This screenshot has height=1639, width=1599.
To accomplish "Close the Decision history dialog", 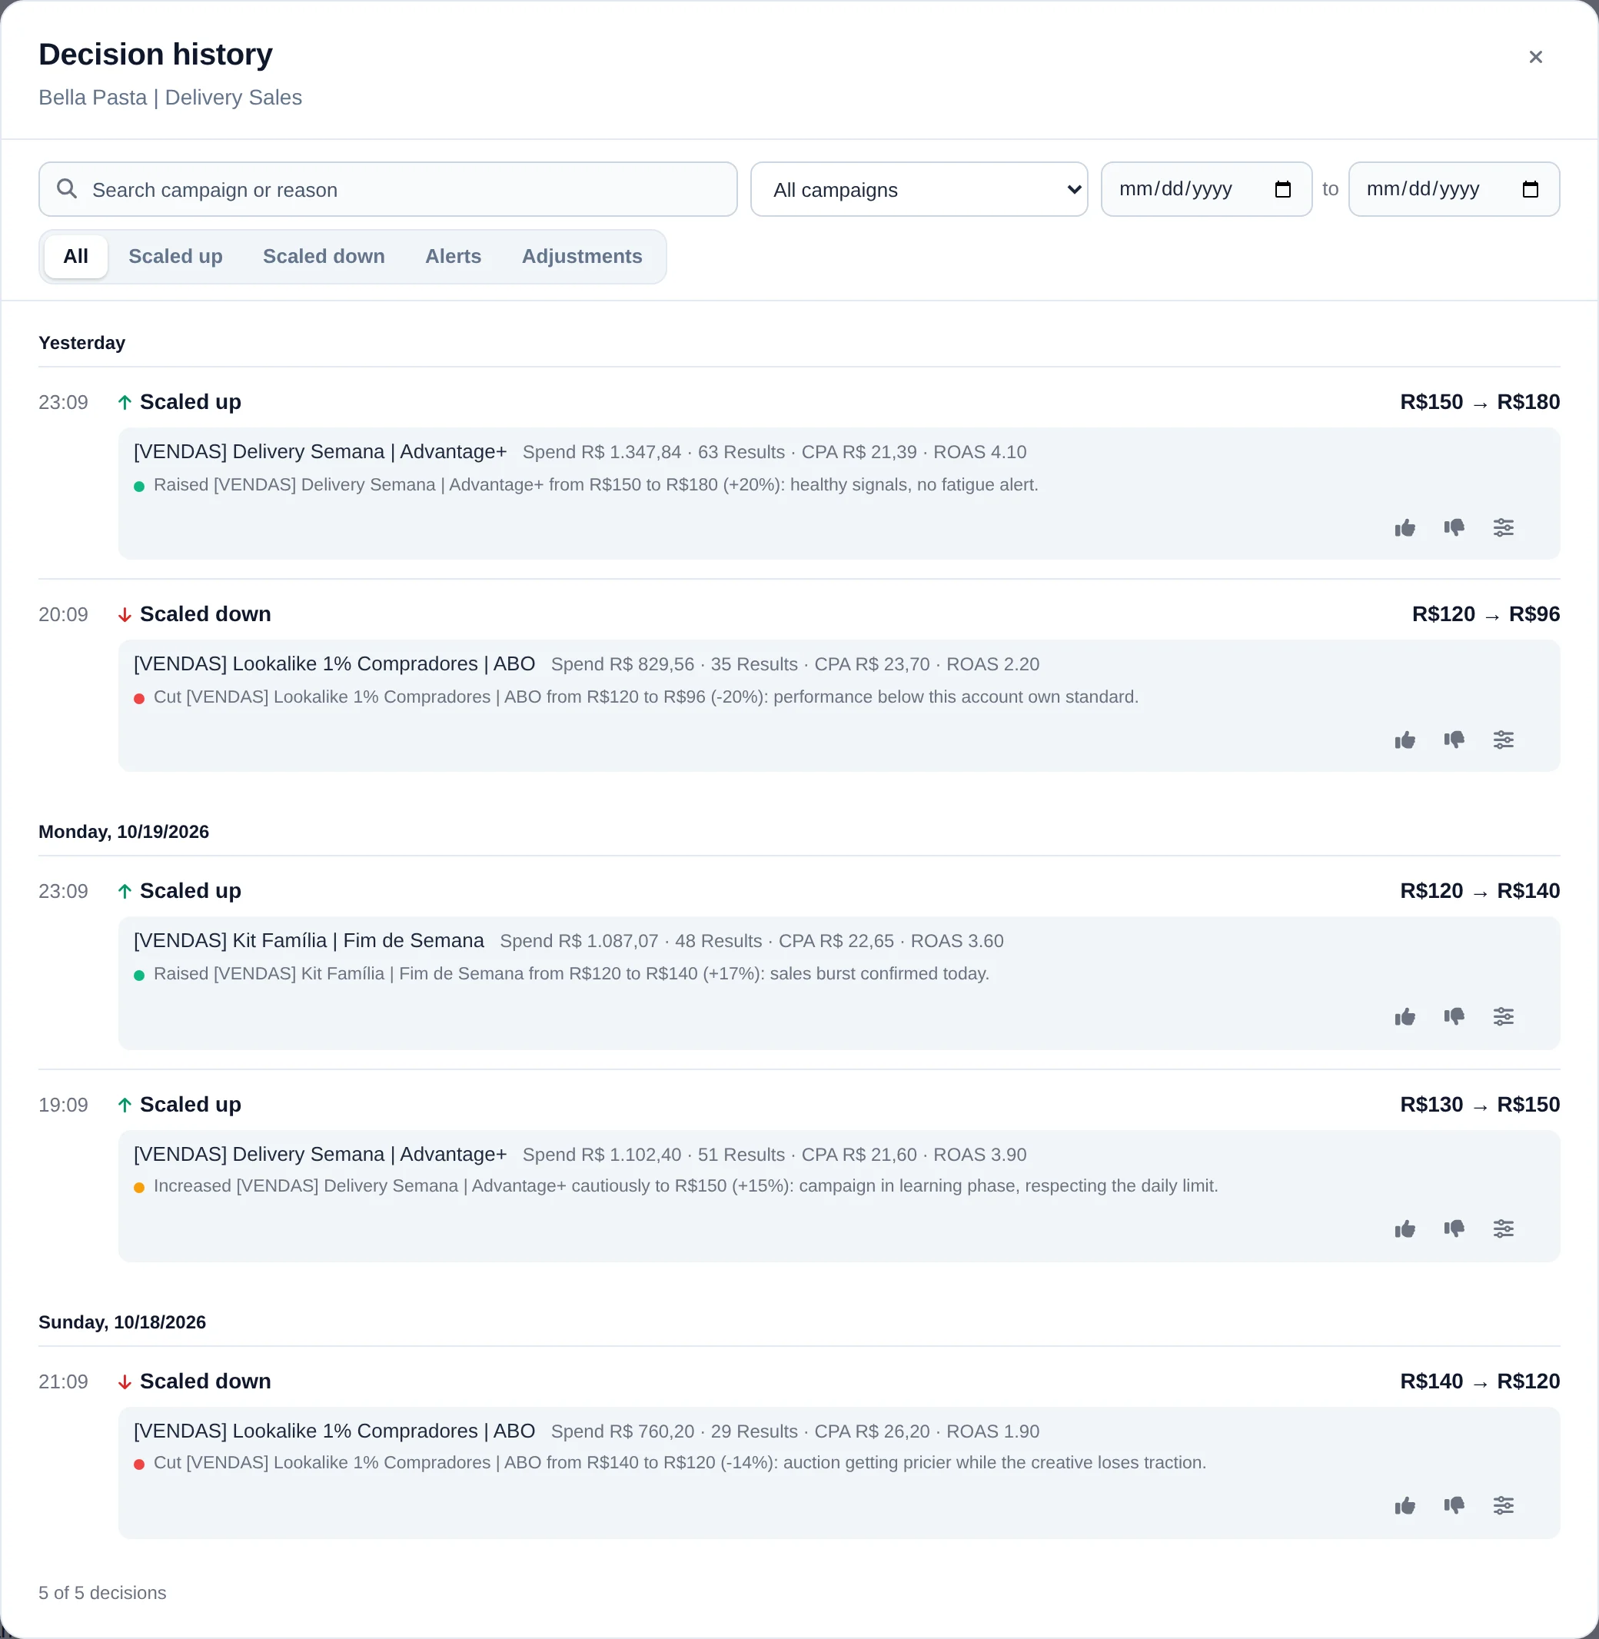I will pos(1535,57).
